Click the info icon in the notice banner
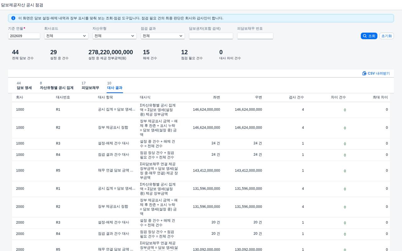This screenshot has height=251, width=402. point(13,18)
